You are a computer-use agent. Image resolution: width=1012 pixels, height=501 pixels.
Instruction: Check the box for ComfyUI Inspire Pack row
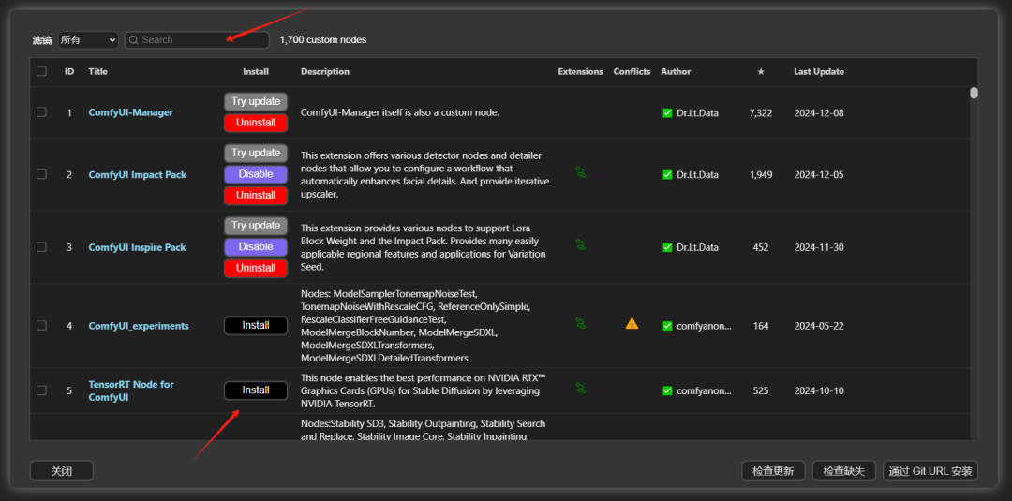pyautogui.click(x=41, y=247)
